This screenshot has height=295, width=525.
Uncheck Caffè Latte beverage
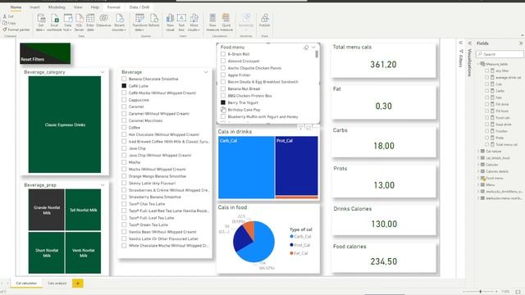pyautogui.click(x=124, y=86)
